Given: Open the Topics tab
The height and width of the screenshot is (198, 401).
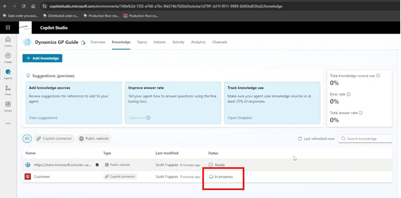Looking at the screenshot, I should (142, 42).
